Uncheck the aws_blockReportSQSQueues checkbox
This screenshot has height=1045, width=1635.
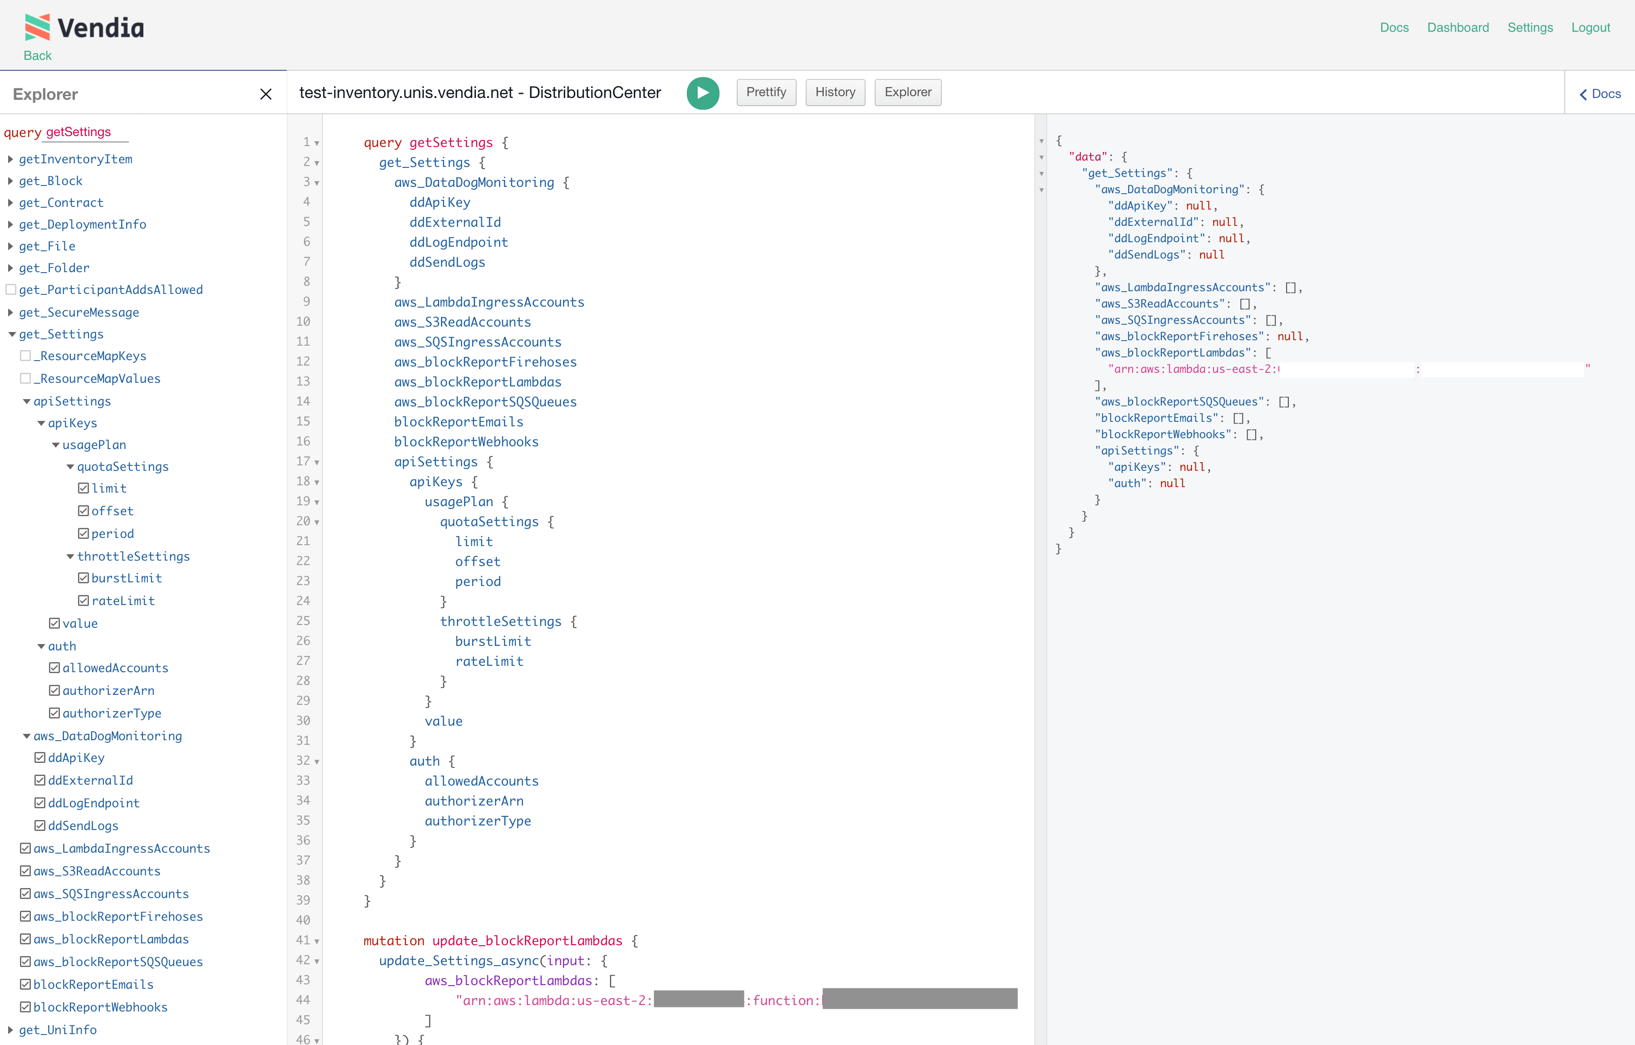tap(25, 962)
